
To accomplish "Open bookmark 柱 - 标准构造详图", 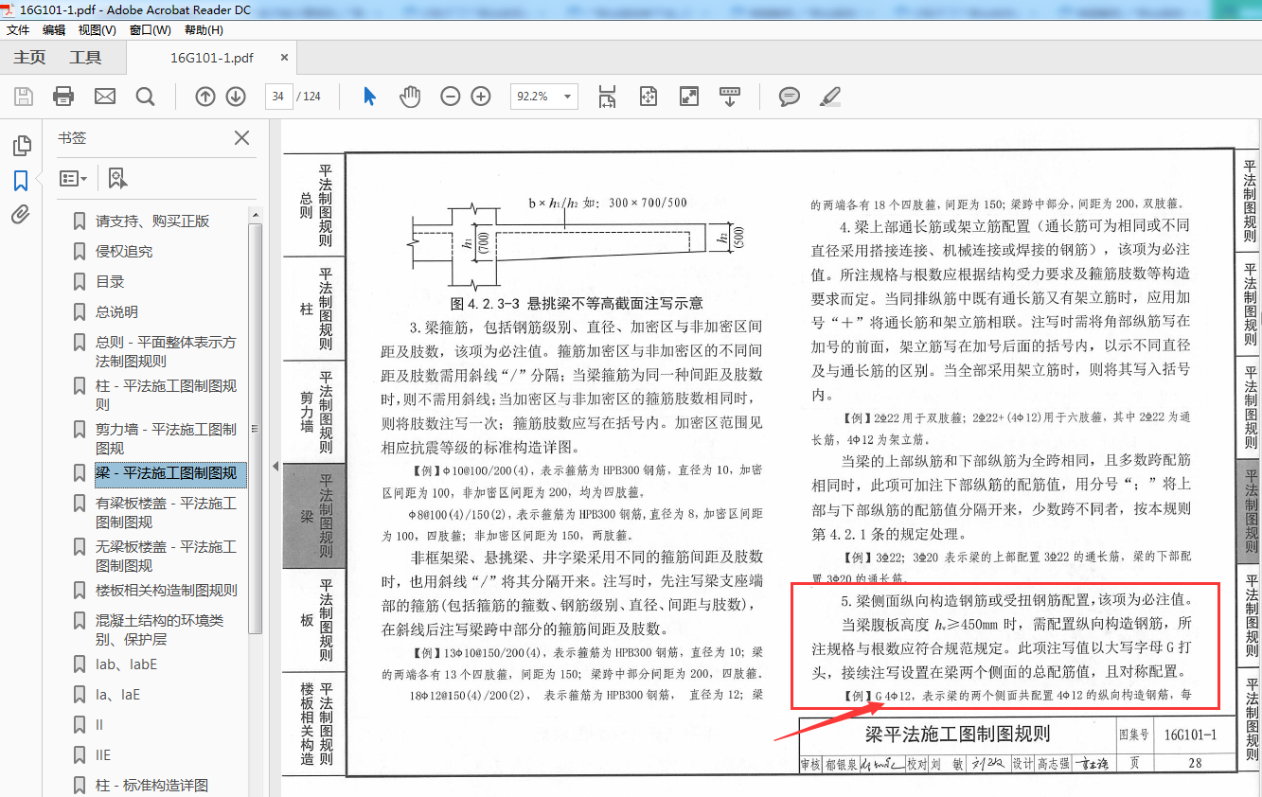I will click(151, 786).
